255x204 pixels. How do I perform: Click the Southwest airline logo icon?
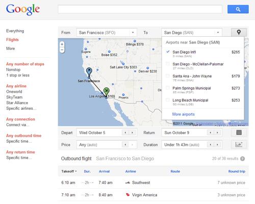(127, 183)
